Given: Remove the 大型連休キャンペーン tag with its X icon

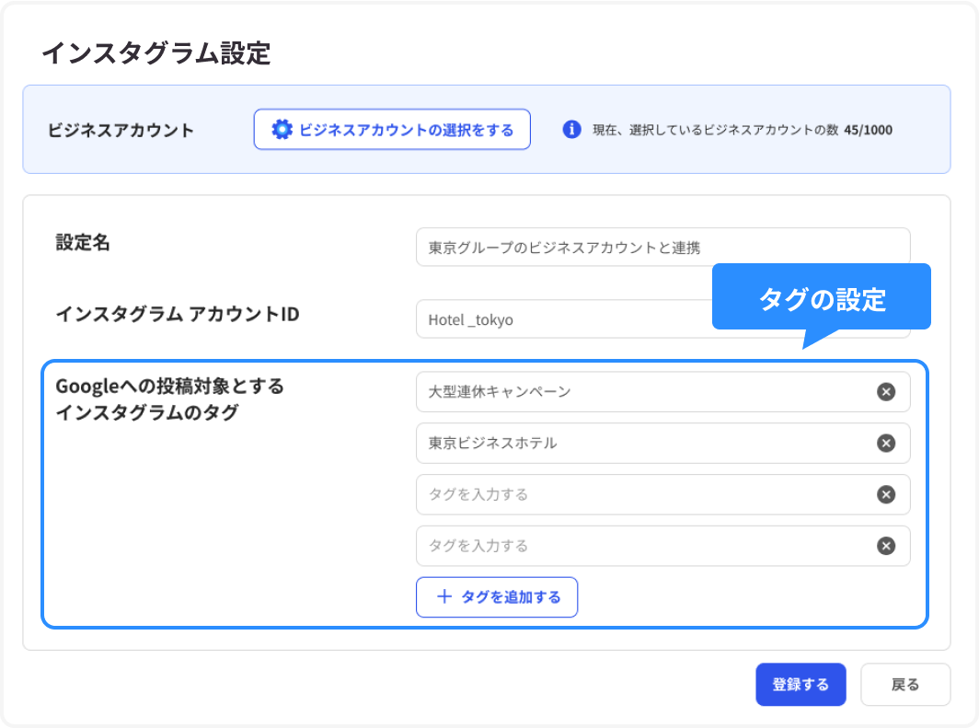Looking at the screenshot, I should click(x=885, y=391).
